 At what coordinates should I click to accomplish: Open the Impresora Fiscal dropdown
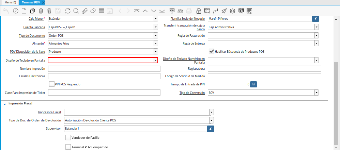[212, 112]
